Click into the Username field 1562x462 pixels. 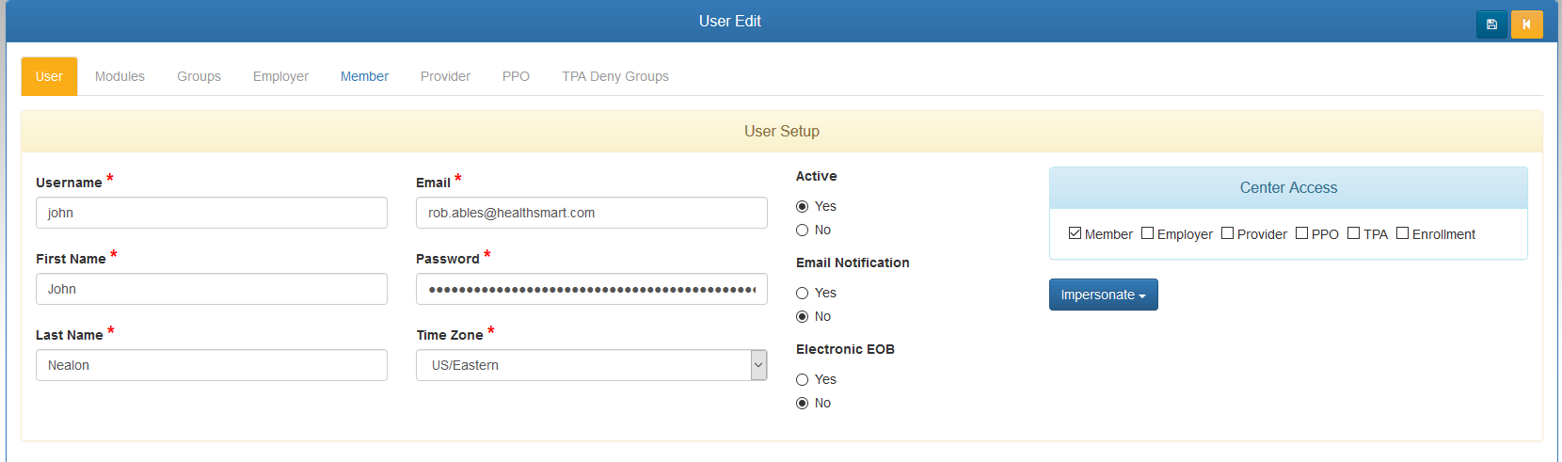(x=212, y=213)
